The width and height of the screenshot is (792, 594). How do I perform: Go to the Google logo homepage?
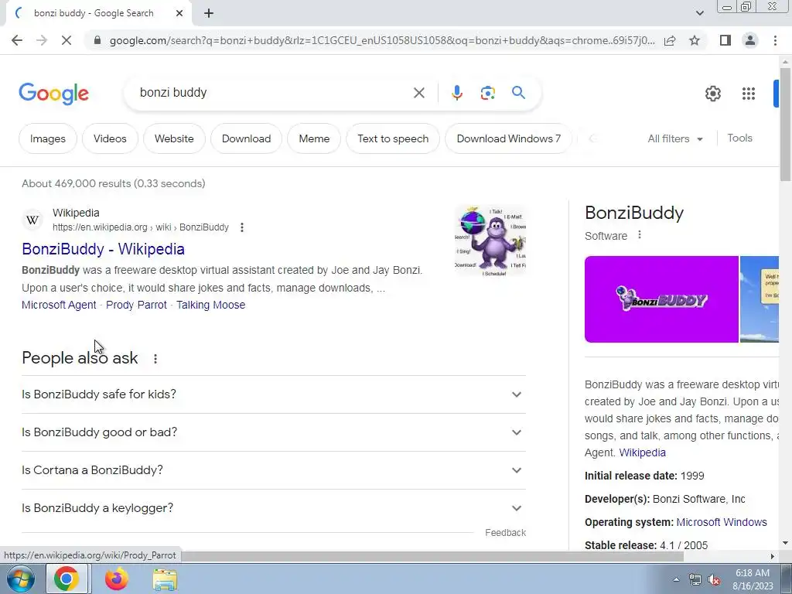click(x=53, y=94)
